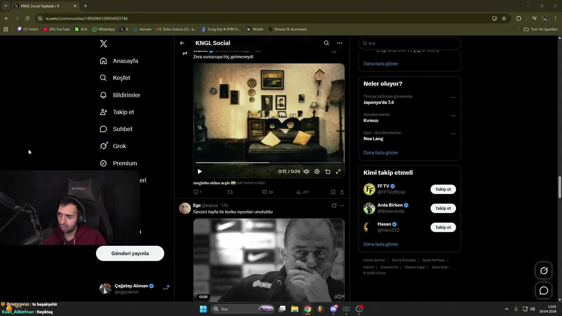Expand video to fullscreen
Viewport: 562px width, 316px height.
coord(338,172)
